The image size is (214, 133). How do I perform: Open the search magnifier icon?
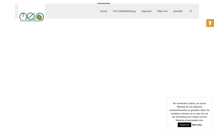point(191,11)
